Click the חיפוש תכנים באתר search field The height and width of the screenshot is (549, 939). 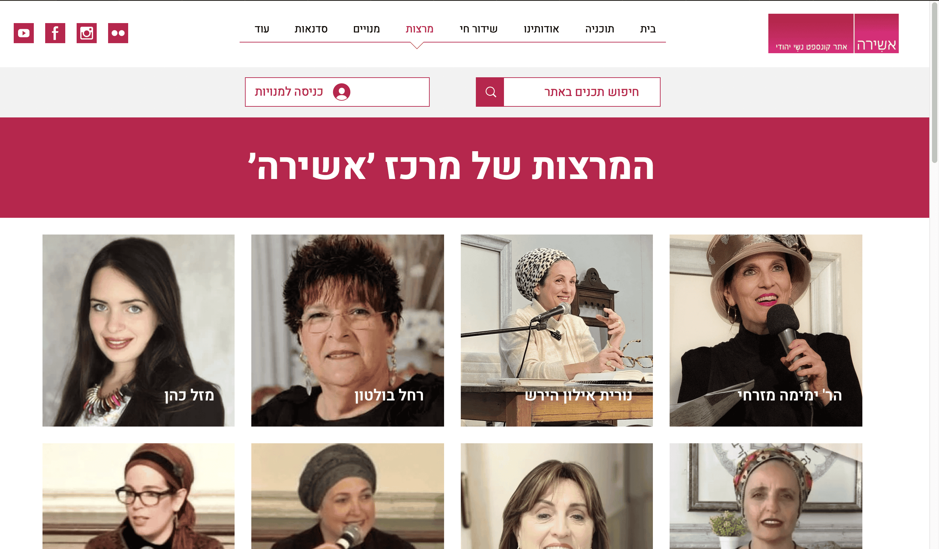(582, 92)
